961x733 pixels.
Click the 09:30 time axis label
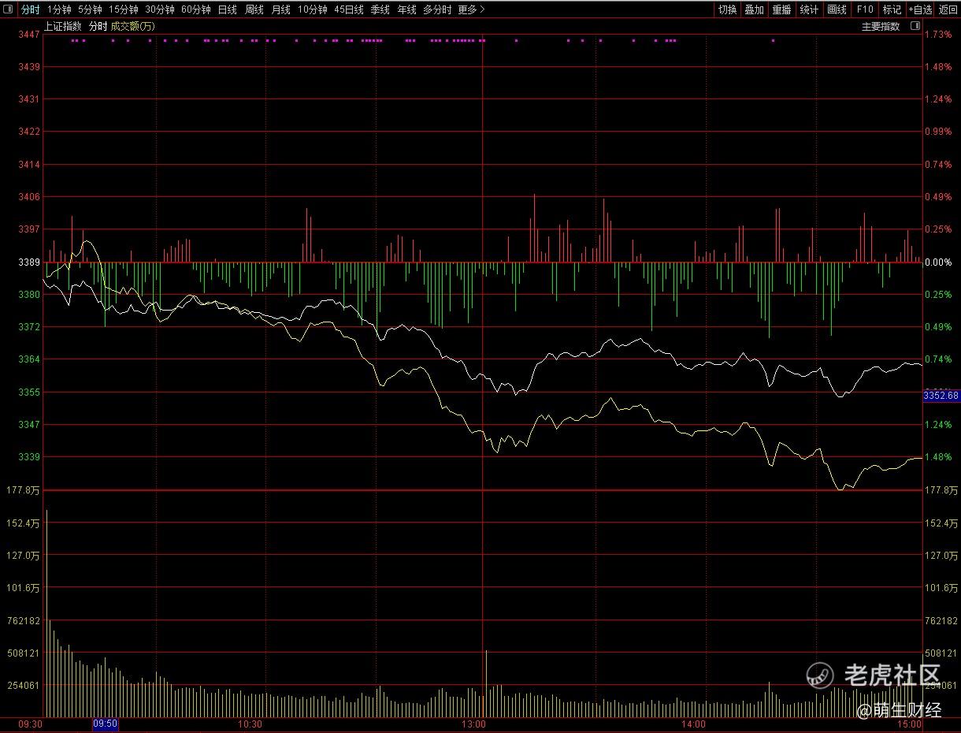(31, 724)
